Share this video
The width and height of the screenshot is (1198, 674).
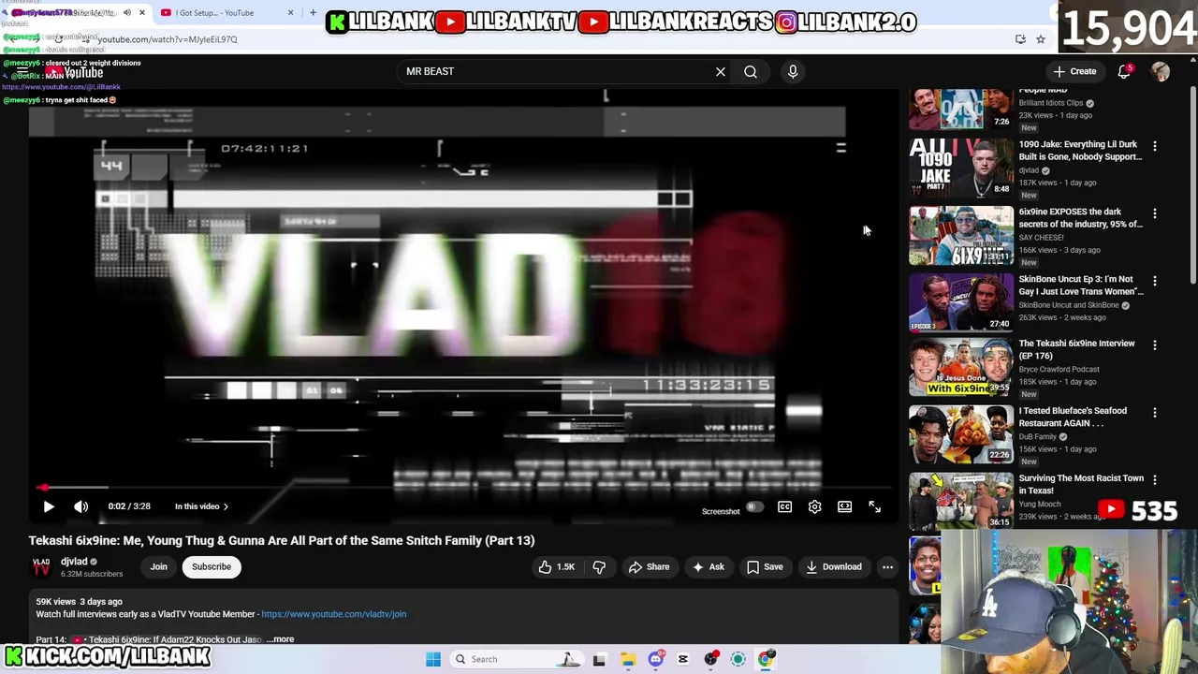click(649, 566)
